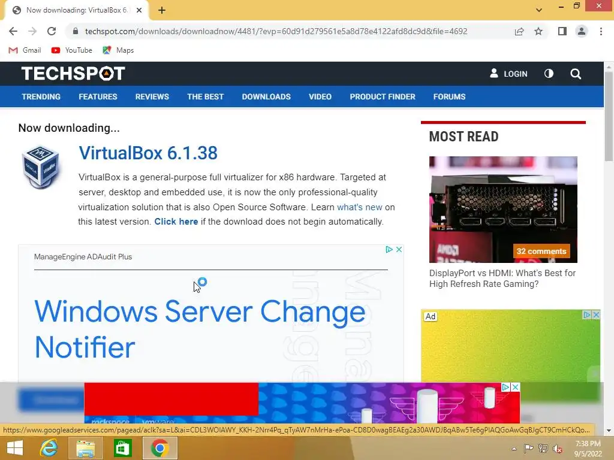Screen dimensions: 614x460
Task: Open the Windows Server Change Notifier ad
Action: [200, 329]
